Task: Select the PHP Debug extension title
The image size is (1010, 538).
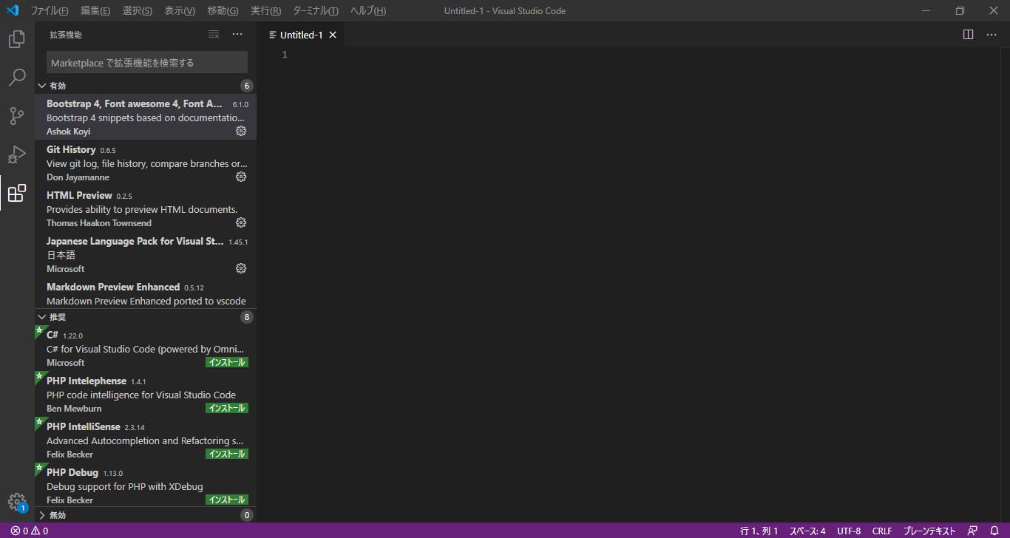Action: click(72, 472)
